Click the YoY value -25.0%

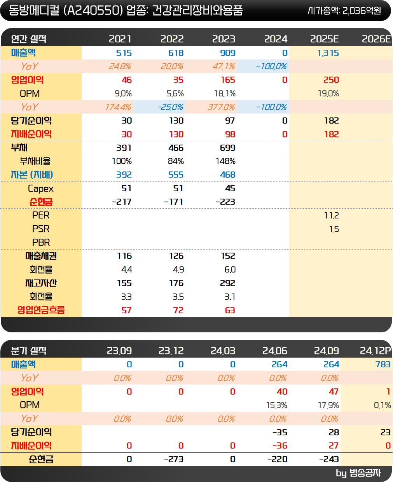[x=170, y=107]
